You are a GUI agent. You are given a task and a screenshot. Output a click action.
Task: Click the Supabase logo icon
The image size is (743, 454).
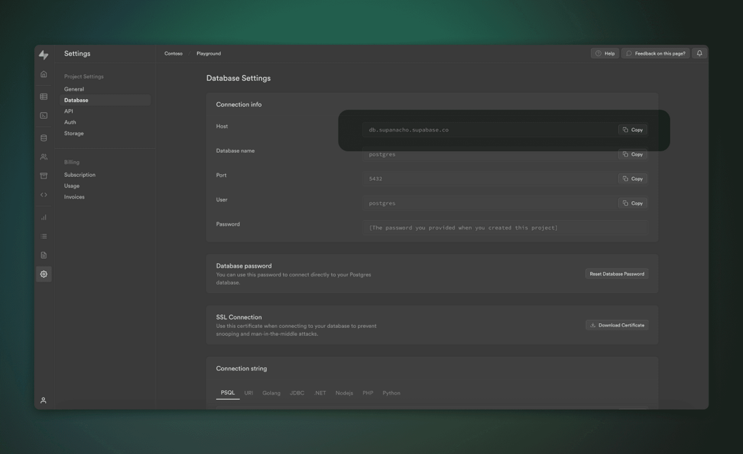[x=43, y=55]
